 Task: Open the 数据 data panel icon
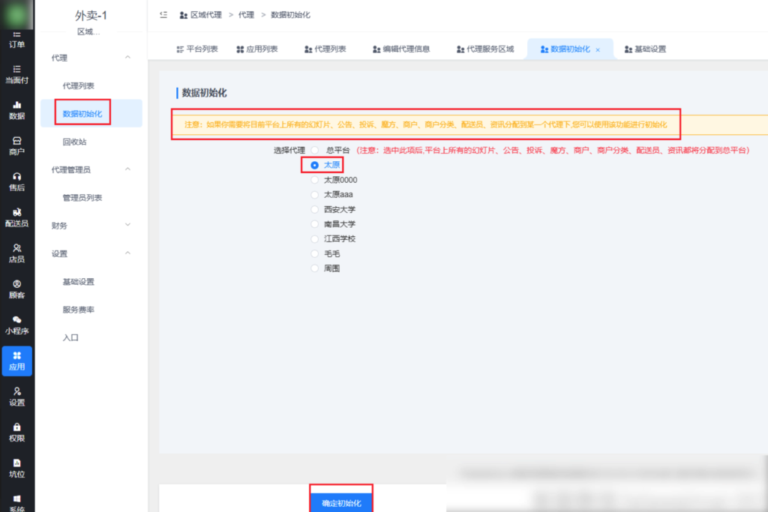(x=16, y=109)
